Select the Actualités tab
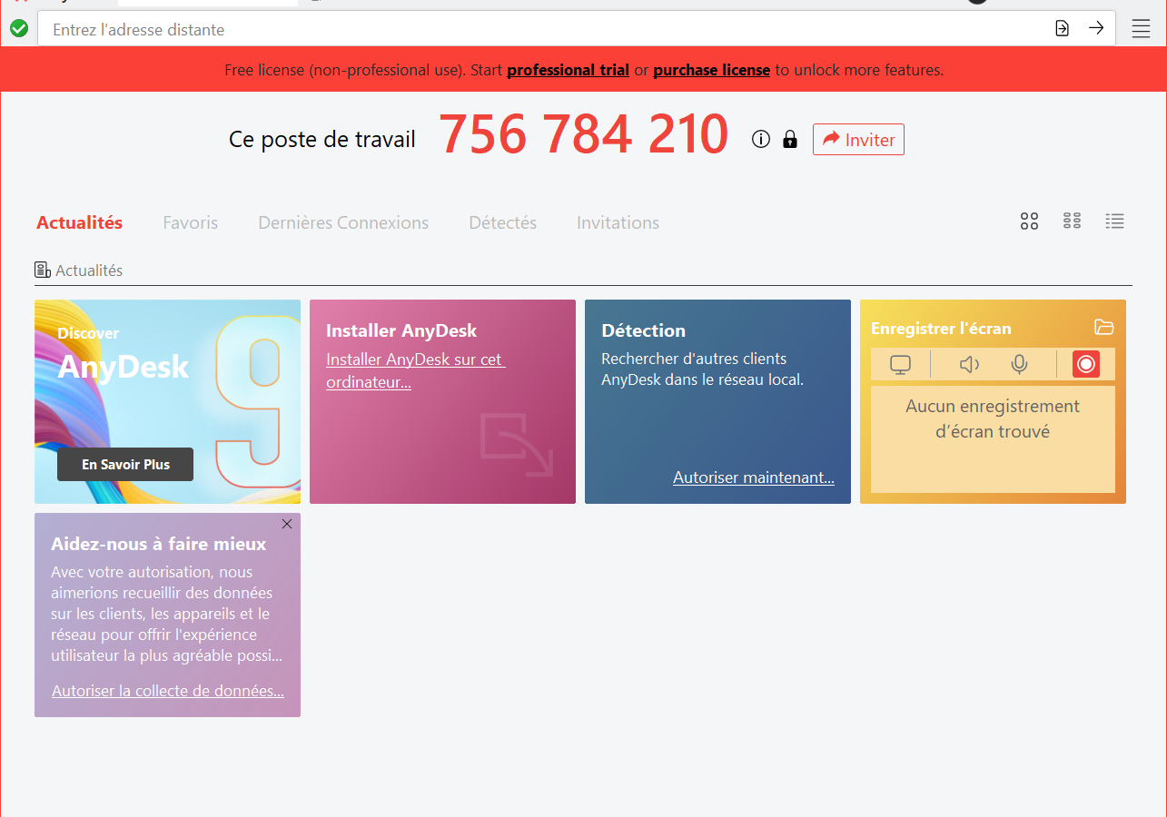 (x=80, y=222)
